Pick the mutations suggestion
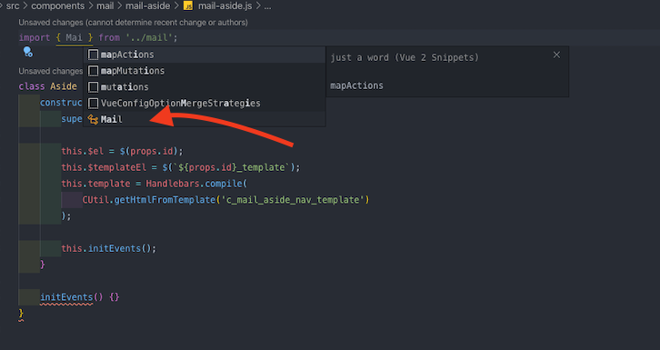Viewport: 660px width, 350px height. (205, 87)
